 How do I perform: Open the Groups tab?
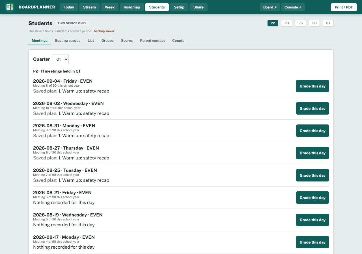point(107,41)
